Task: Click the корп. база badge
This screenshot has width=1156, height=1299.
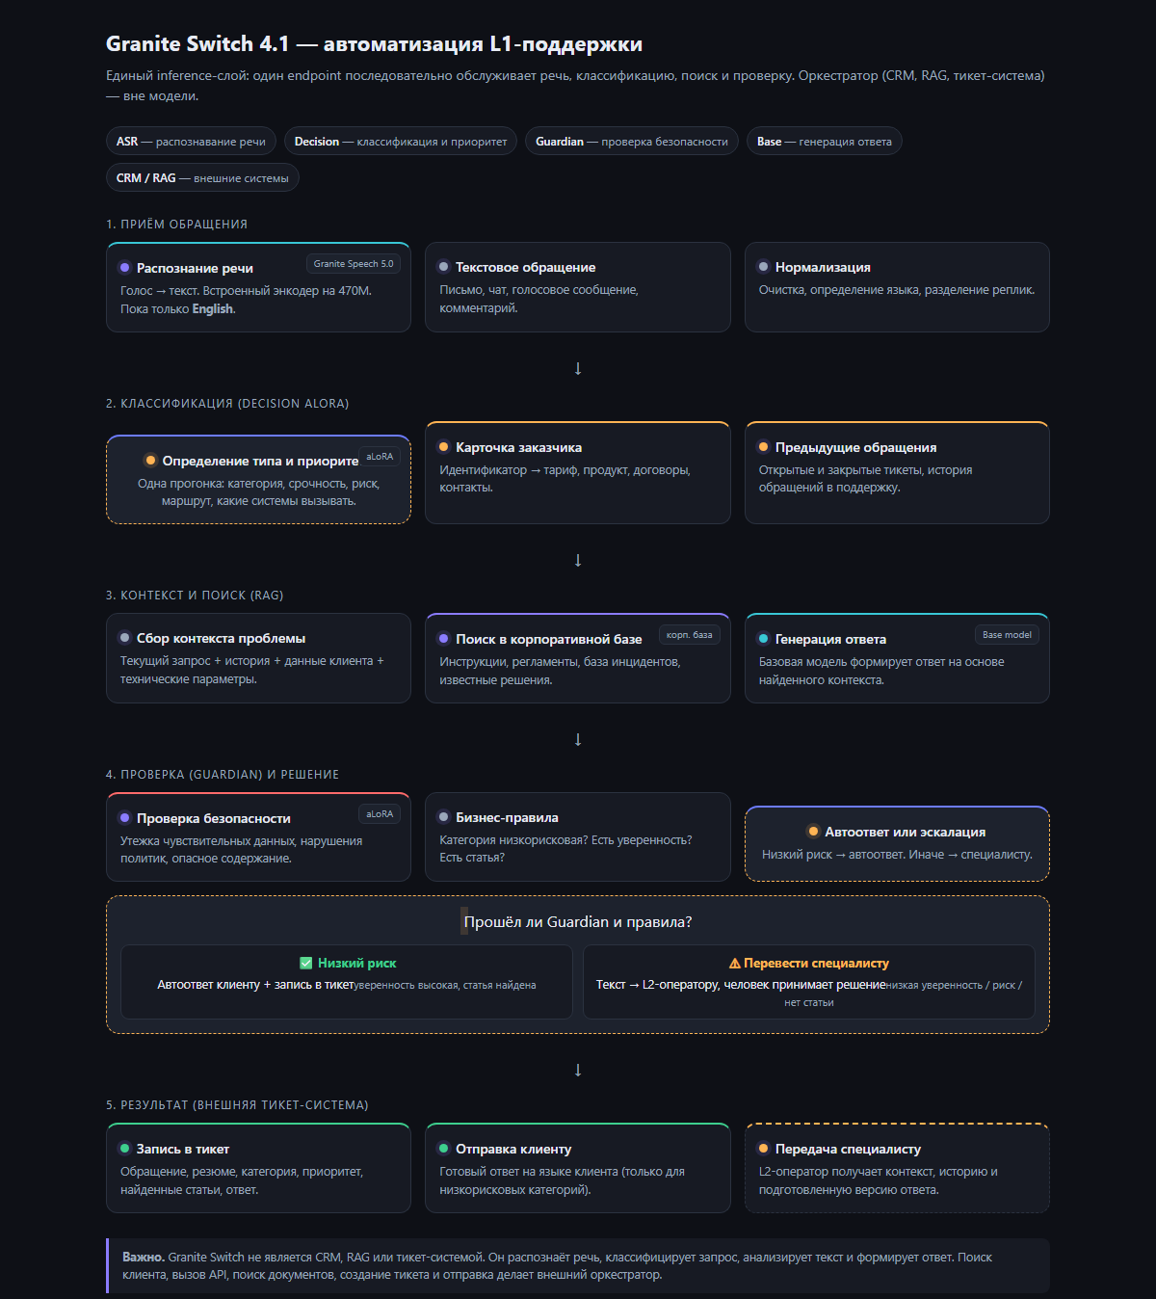Action: tap(690, 635)
